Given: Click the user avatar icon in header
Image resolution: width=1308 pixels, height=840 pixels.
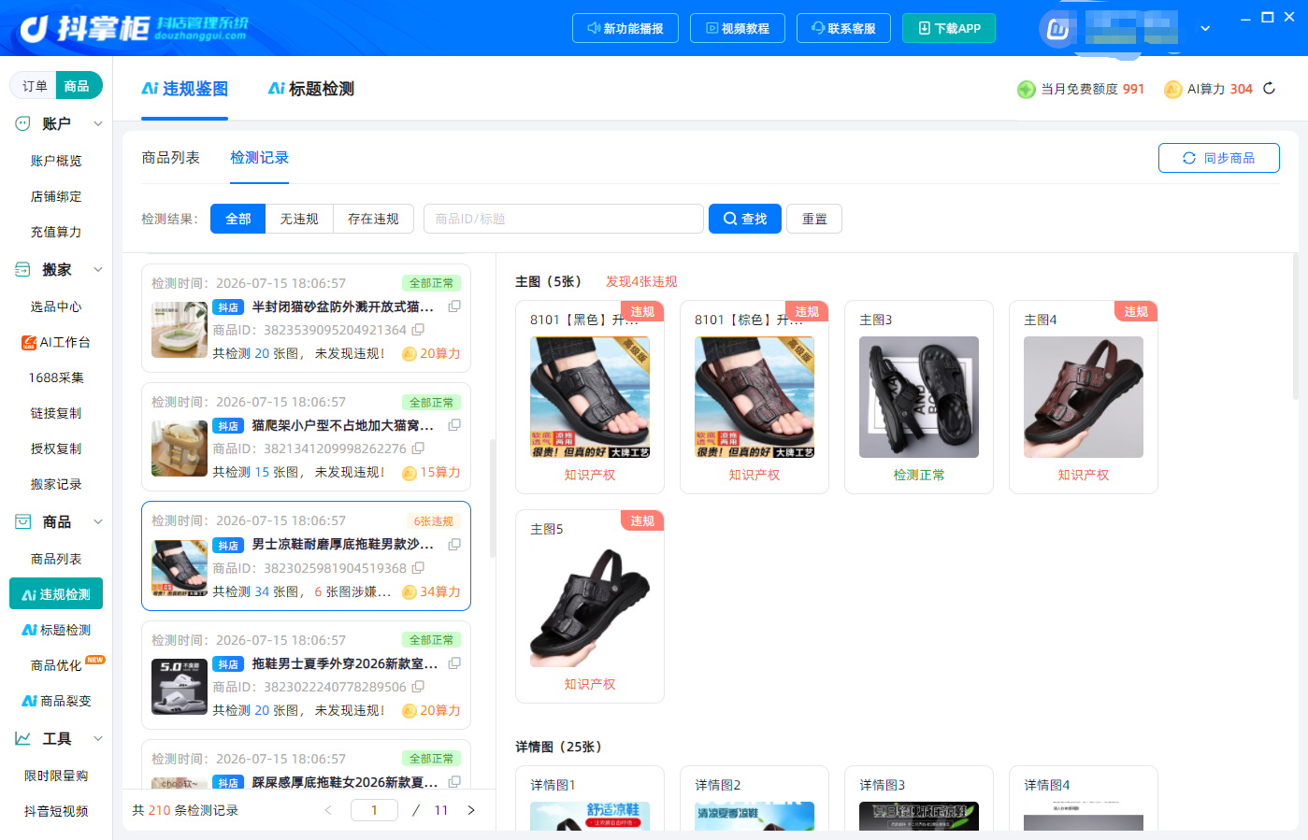Looking at the screenshot, I should tap(1057, 29).
